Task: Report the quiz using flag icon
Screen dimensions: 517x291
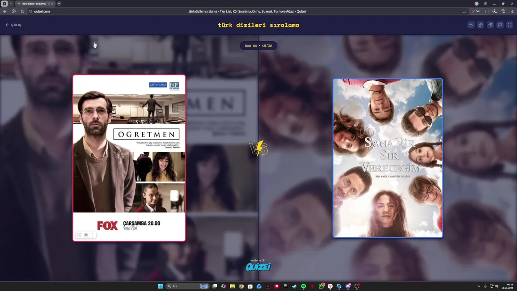Action: click(500, 25)
